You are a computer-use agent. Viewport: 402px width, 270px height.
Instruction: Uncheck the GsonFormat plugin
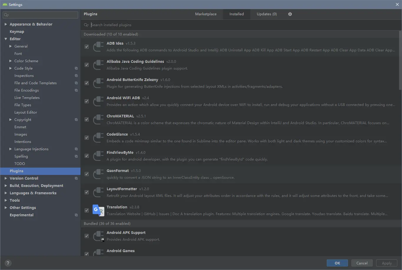87,174
